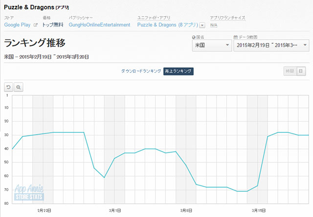Click calendar icon beside データ範囲 label
313x217 pixels.
(236, 37)
